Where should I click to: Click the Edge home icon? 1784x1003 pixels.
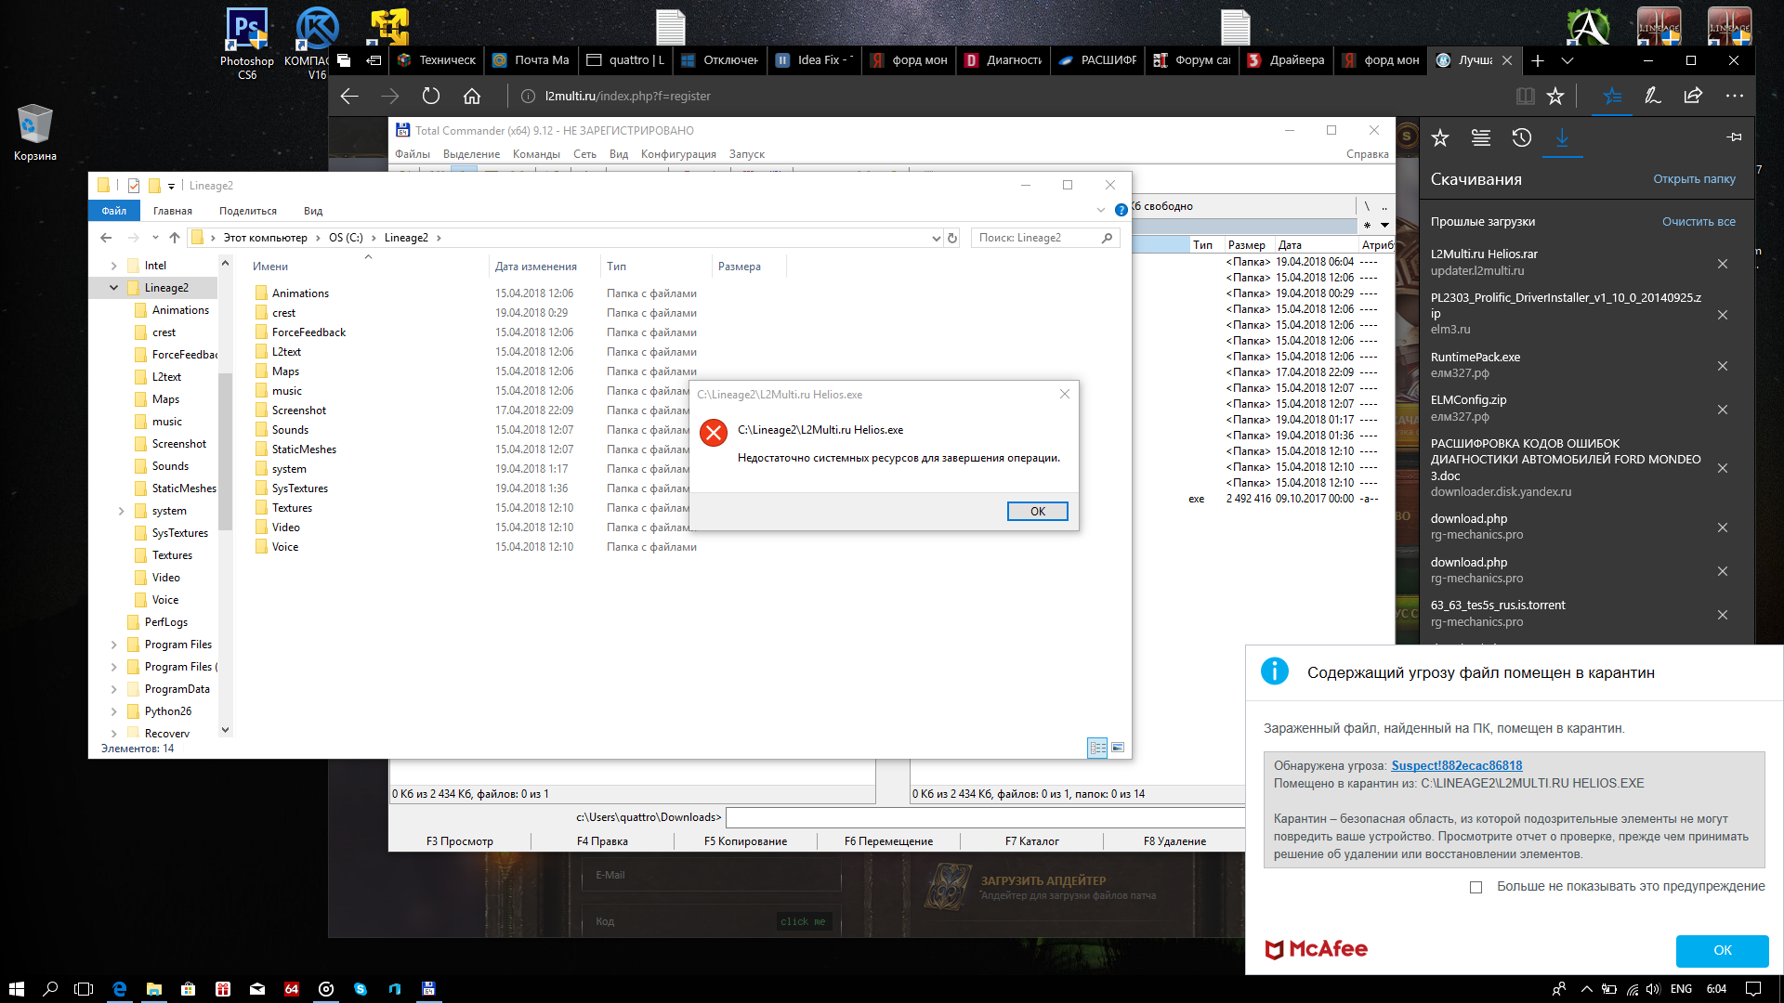(x=472, y=96)
